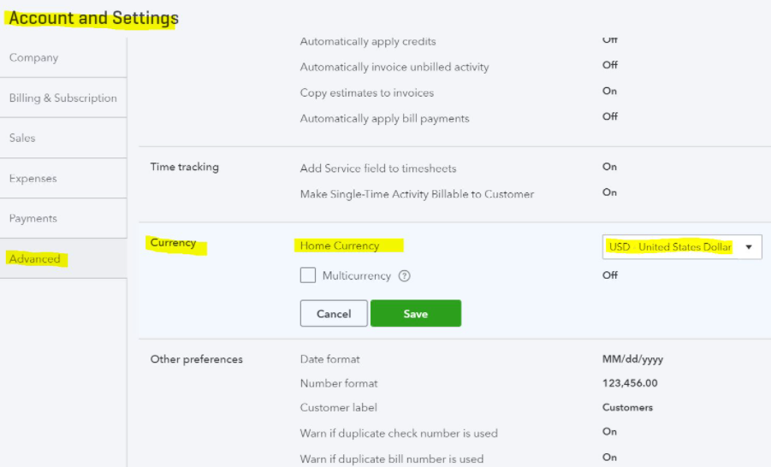Open the Expenses settings tab
Image resolution: width=771 pixels, height=467 pixels.
tap(63, 179)
